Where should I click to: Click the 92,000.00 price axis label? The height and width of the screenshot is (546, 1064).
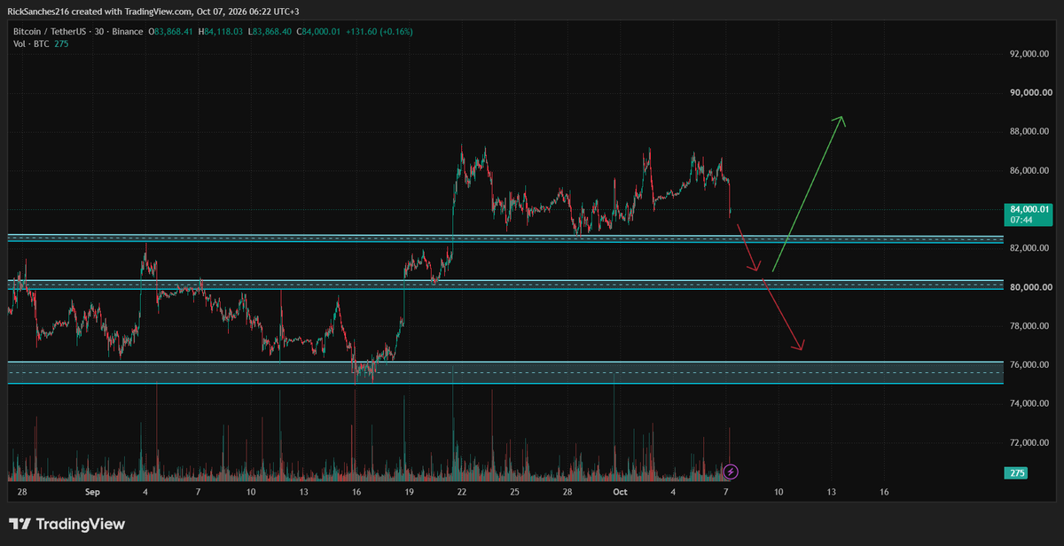point(1030,54)
